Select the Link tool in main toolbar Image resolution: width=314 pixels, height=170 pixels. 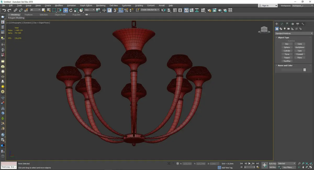15,10
